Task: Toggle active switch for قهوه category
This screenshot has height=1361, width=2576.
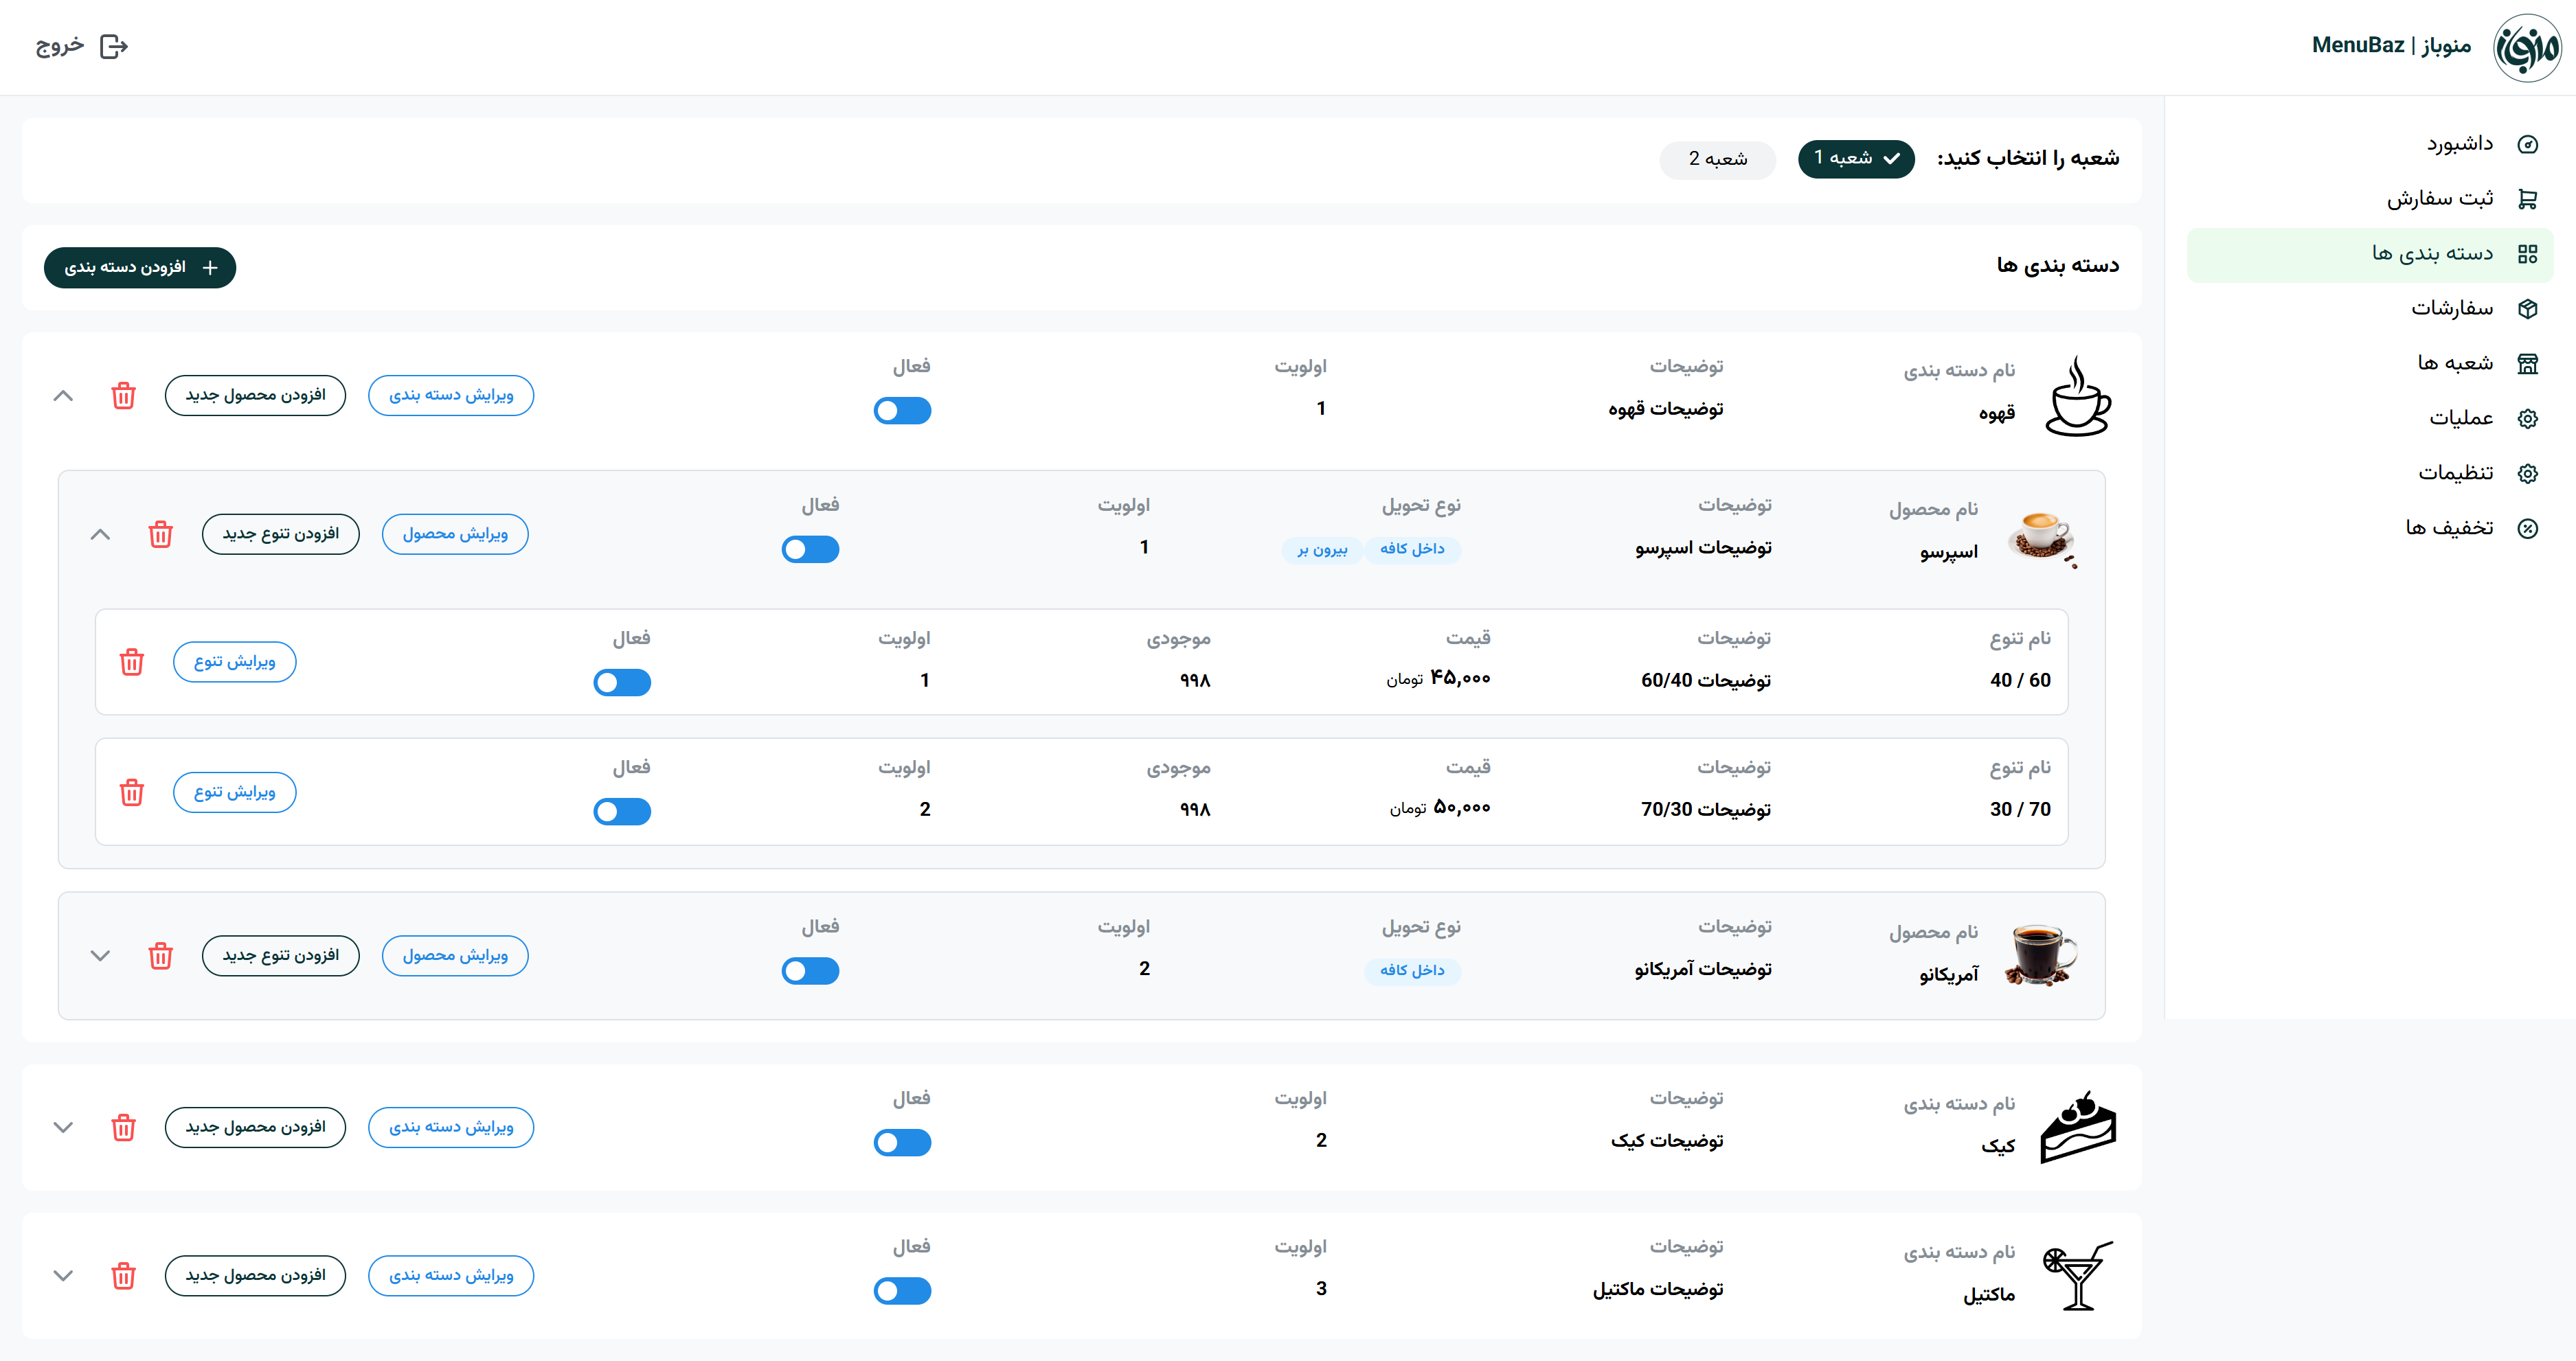Action: click(902, 411)
